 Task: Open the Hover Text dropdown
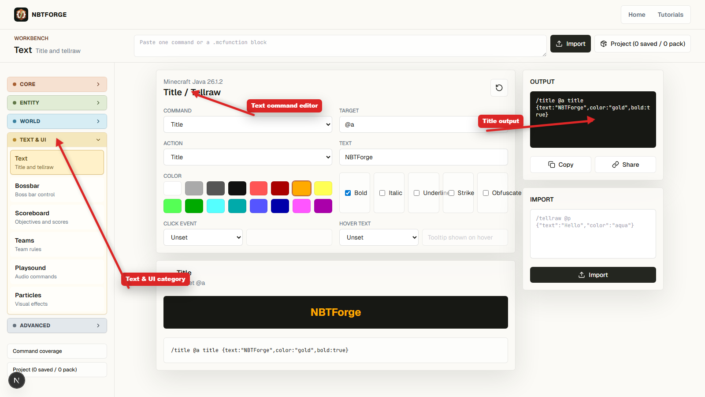click(379, 237)
